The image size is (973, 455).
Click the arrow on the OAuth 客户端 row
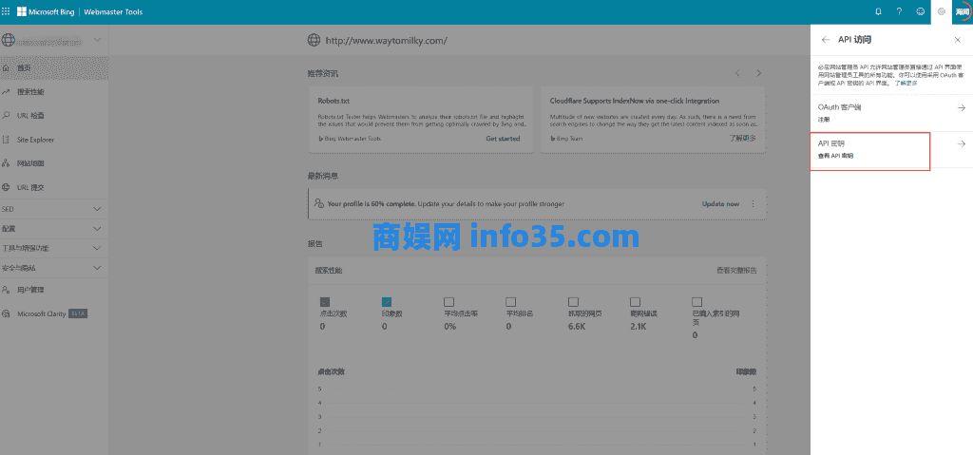pos(962,107)
